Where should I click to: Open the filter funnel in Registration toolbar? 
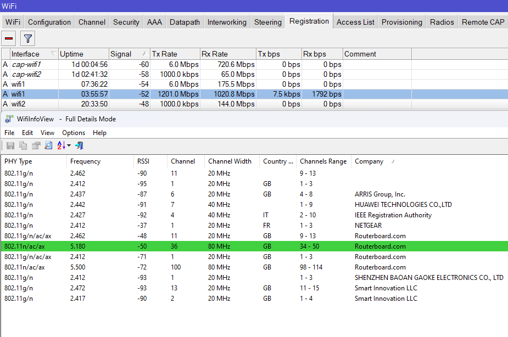[x=28, y=38]
